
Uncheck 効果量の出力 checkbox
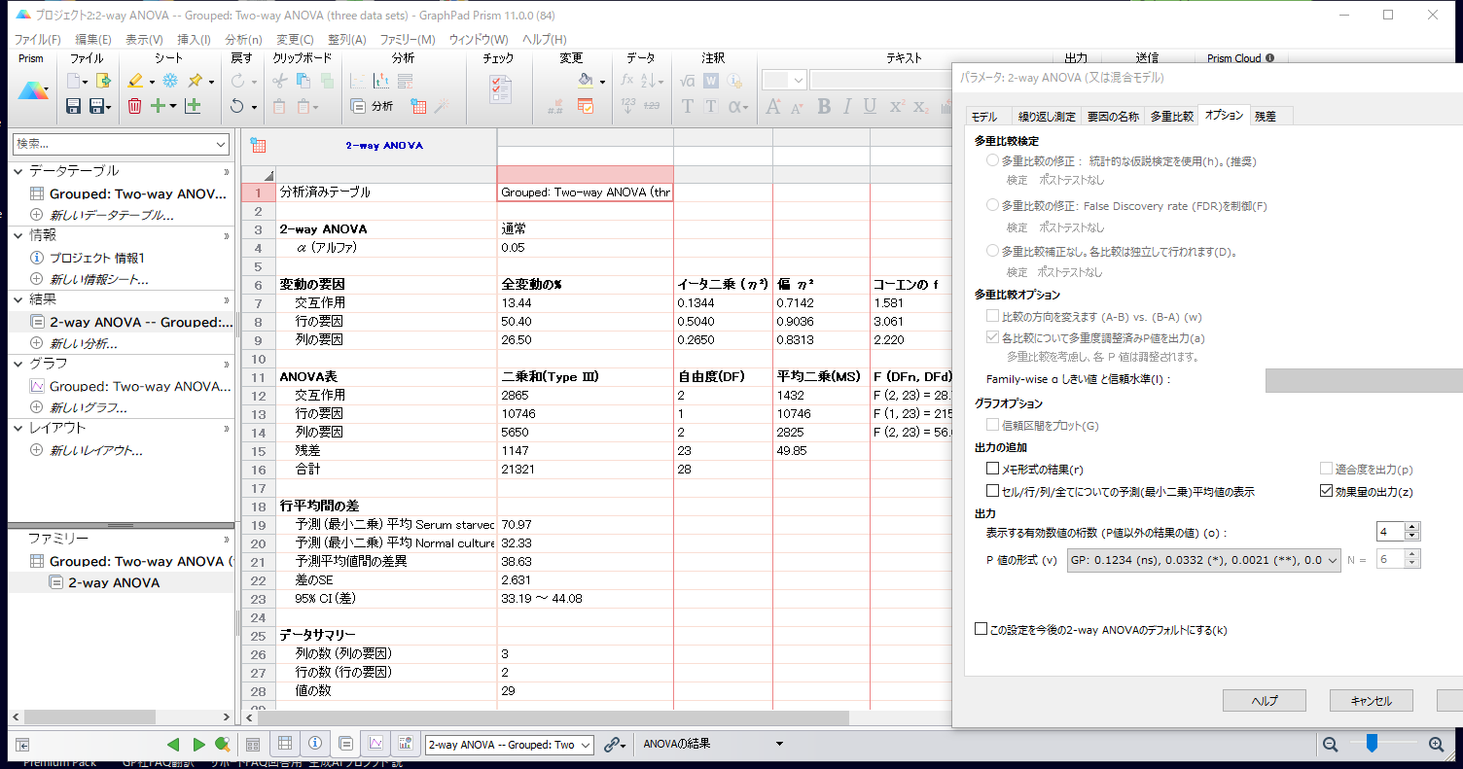[x=1326, y=492]
